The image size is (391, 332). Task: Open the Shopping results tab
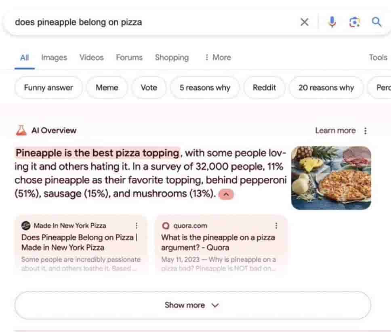[171, 57]
